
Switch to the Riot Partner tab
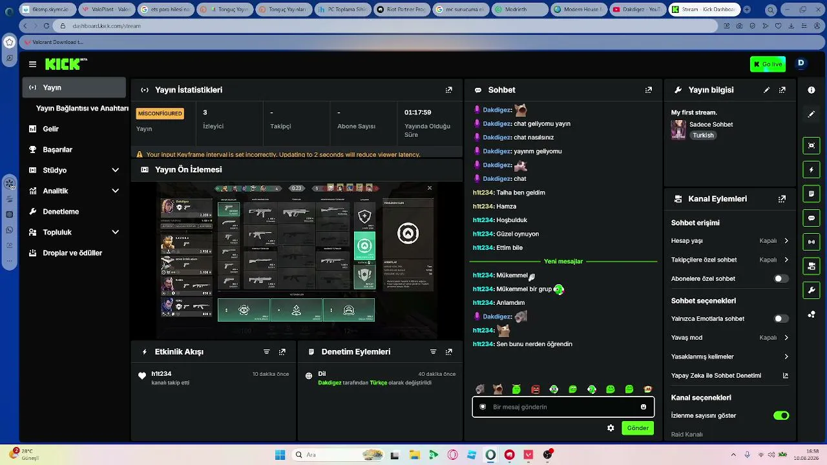pos(401,10)
